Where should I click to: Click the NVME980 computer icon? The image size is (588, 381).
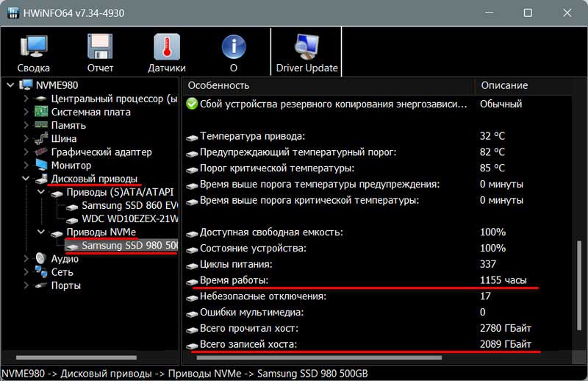tap(26, 85)
